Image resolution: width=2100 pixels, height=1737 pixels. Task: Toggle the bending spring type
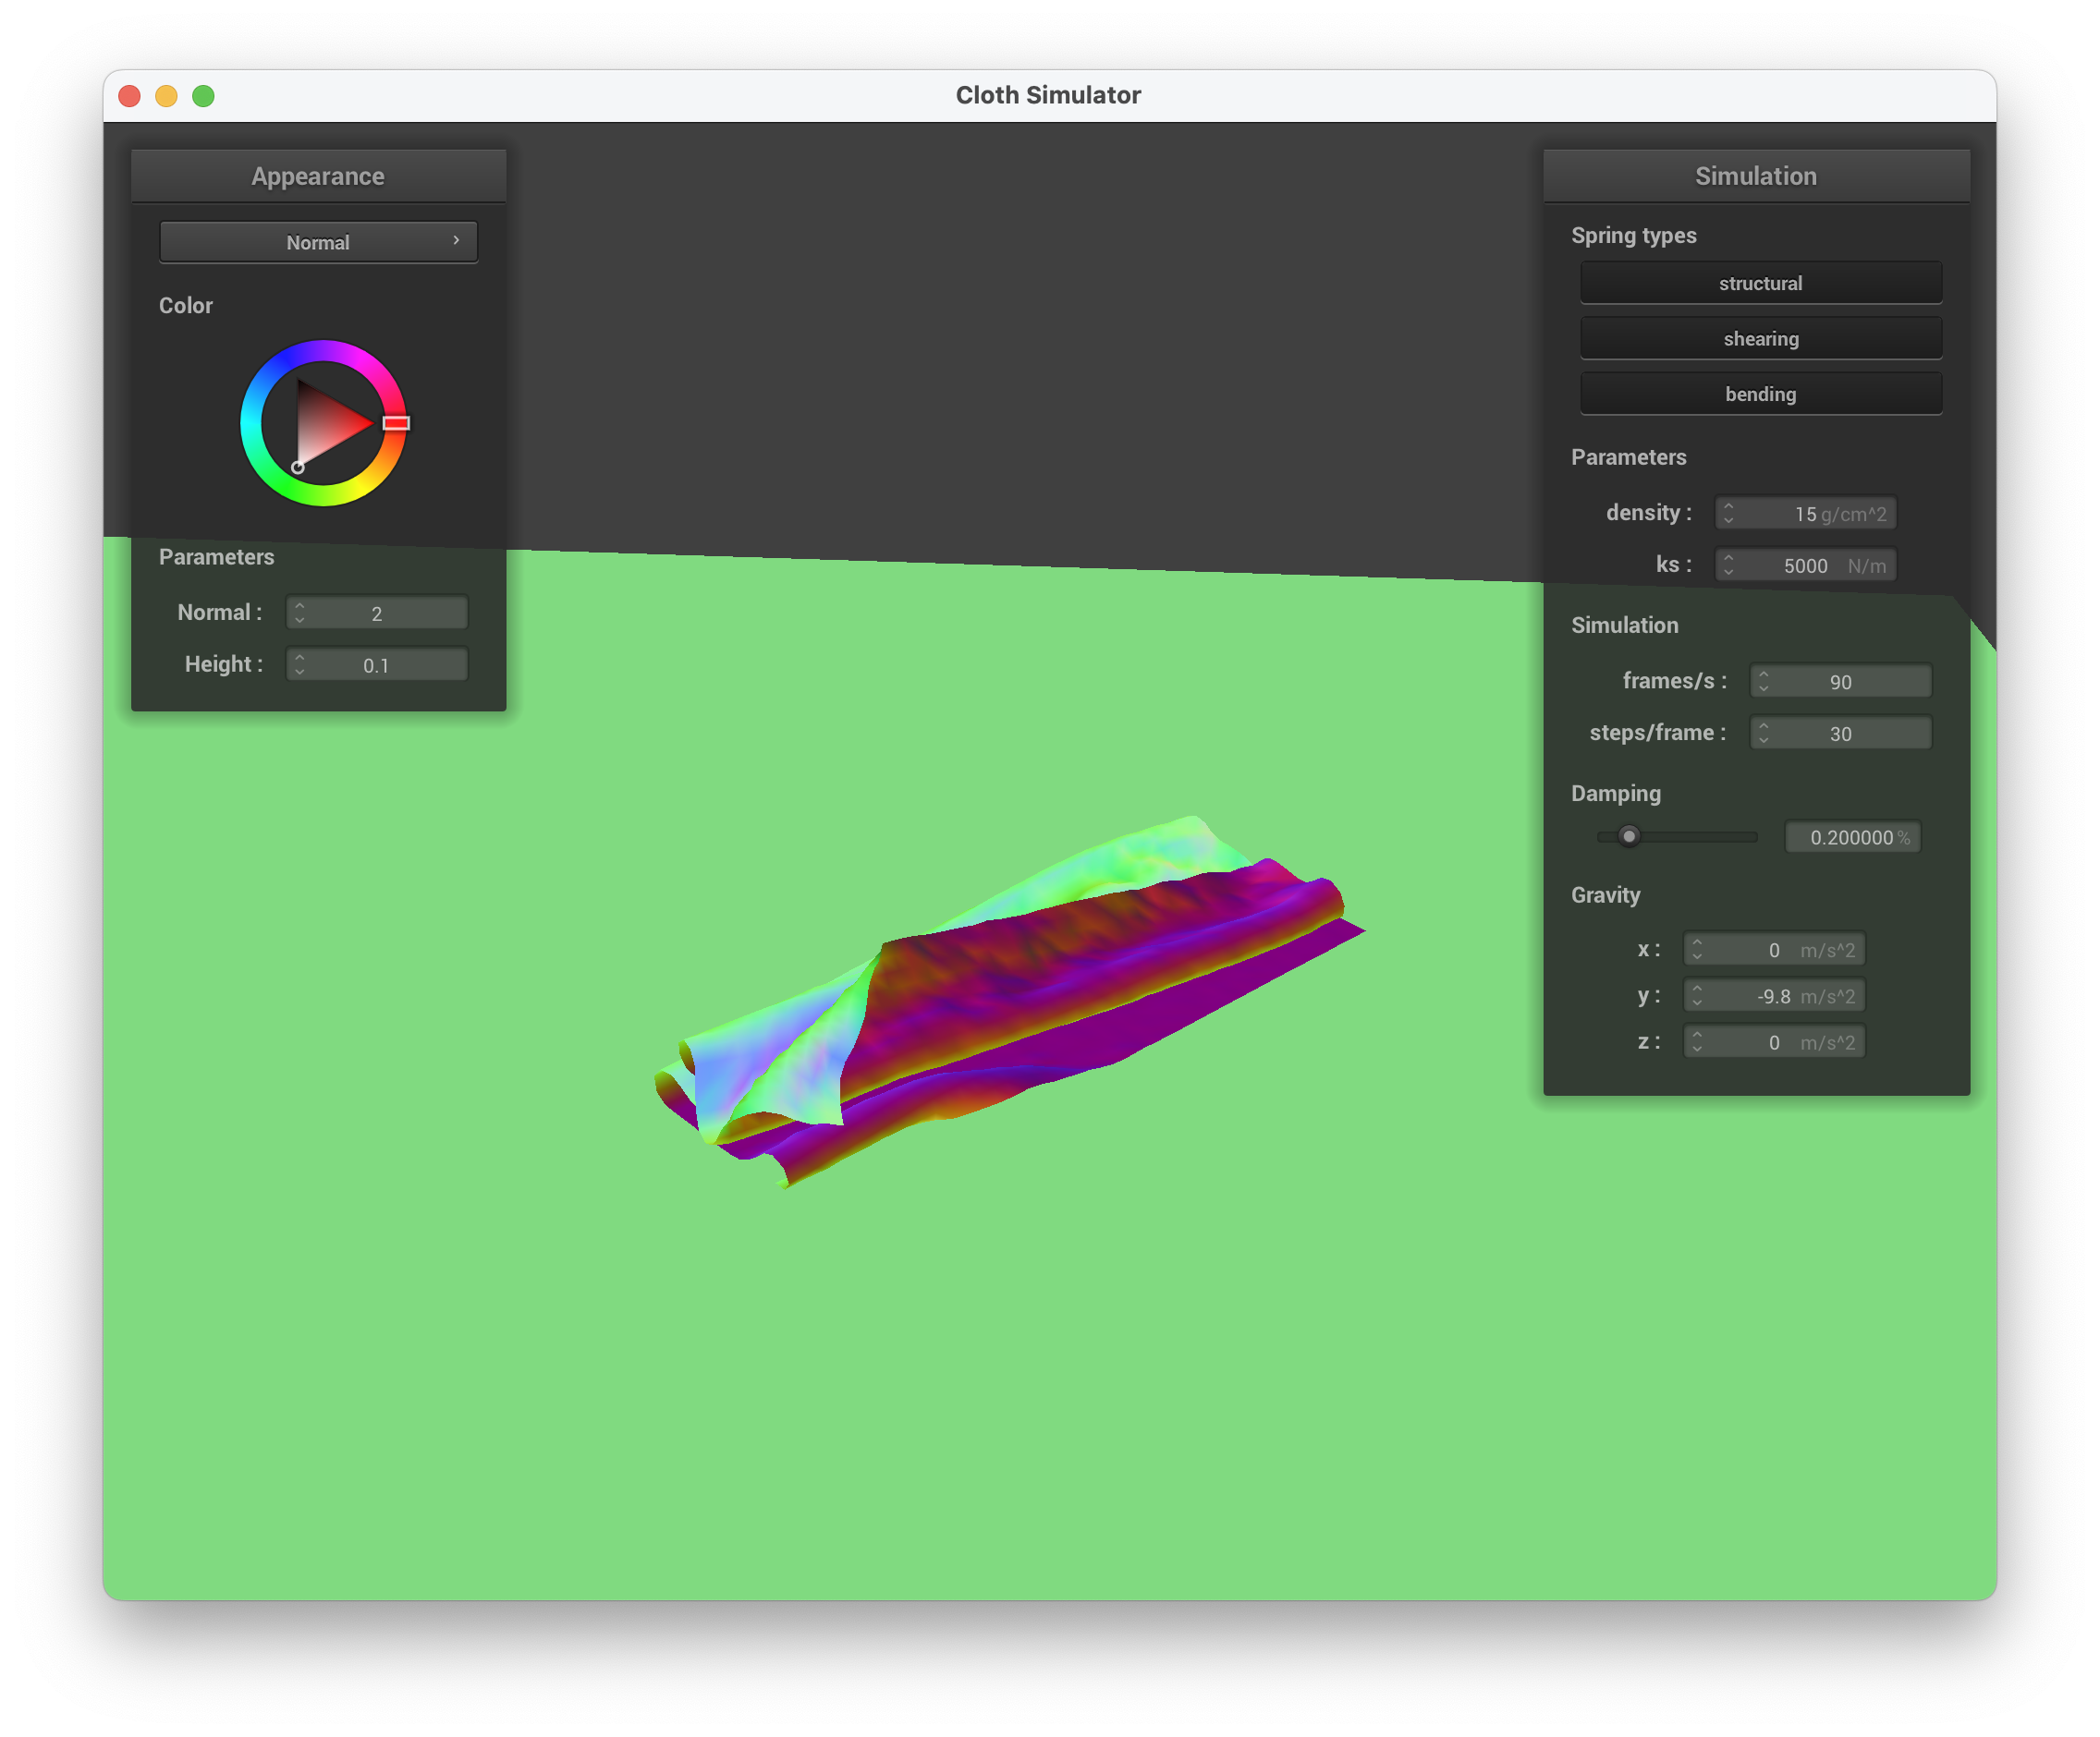pos(1760,394)
